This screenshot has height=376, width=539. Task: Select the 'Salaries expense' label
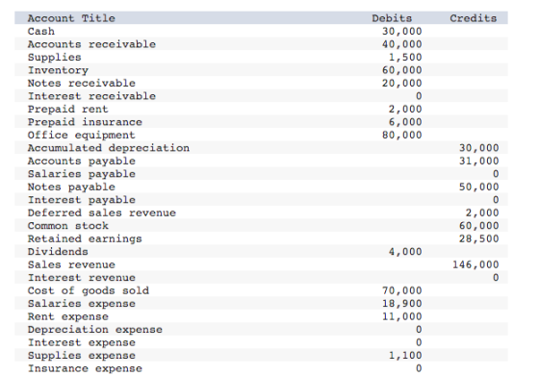[x=82, y=304]
